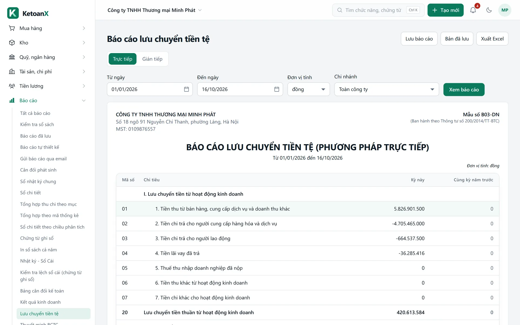Click the Kho box icon
Screen dimensions: 520x325
pyautogui.click(x=12, y=43)
